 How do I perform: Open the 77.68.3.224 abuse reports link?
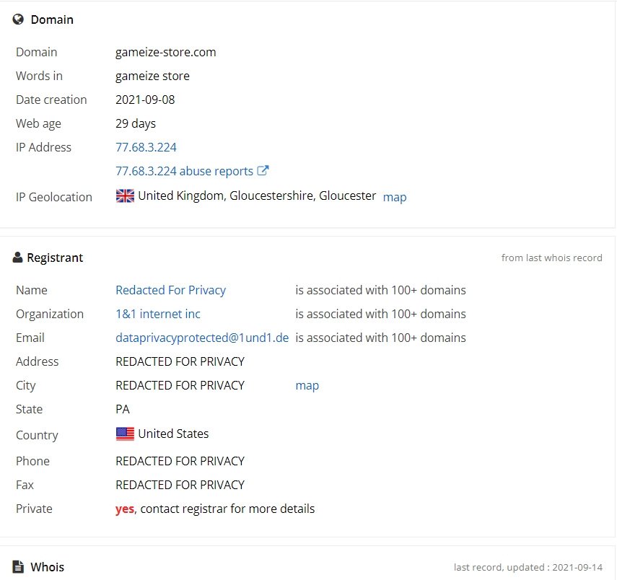pyautogui.click(x=184, y=171)
